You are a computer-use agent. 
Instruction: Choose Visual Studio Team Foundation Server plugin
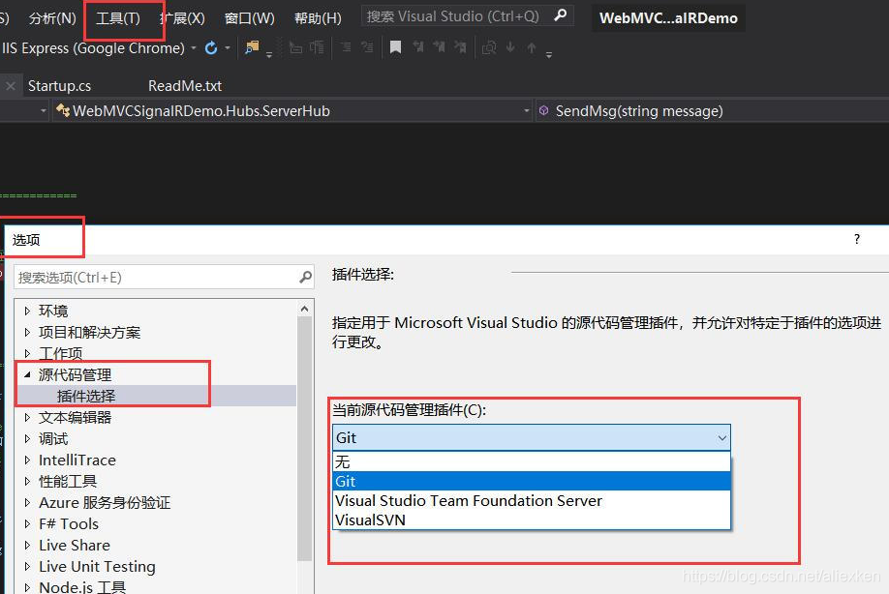[532, 500]
